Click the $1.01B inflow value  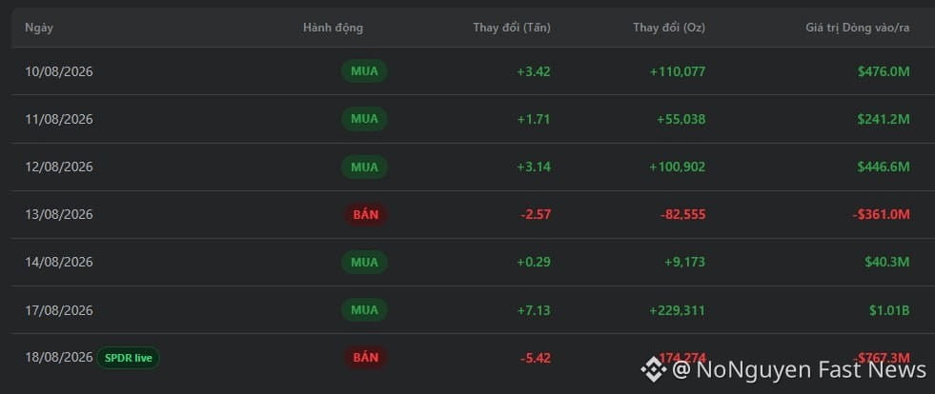pyautogui.click(x=889, y=310)
